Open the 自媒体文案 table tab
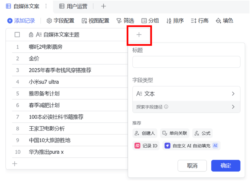The width and height of the screenshot is (250, 181). (22, 6)
